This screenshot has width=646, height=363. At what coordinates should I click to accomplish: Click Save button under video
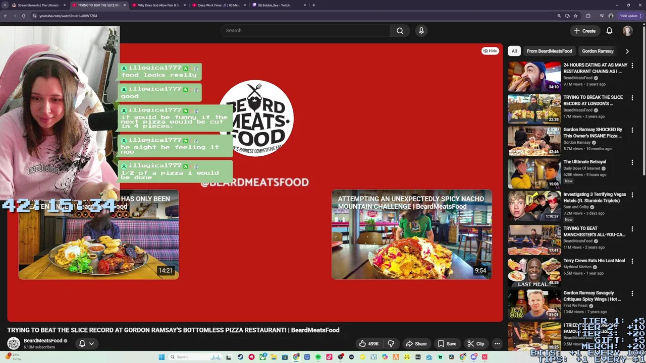(447, 344)
